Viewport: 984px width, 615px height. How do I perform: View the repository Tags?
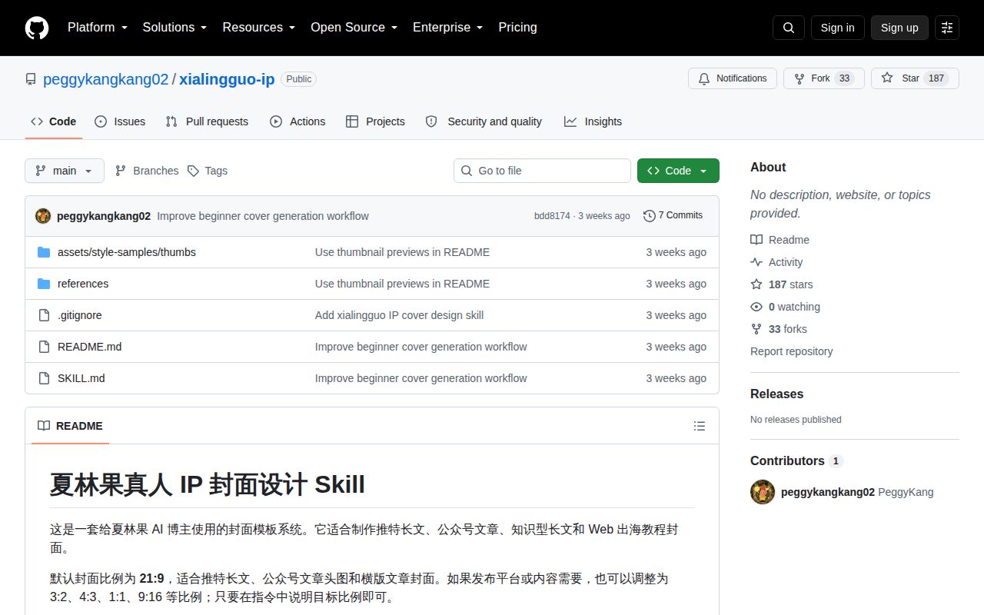(x=208, y=171)
